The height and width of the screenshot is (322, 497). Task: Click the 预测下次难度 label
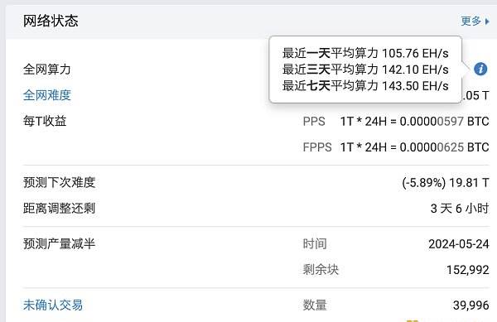point(60,182)
